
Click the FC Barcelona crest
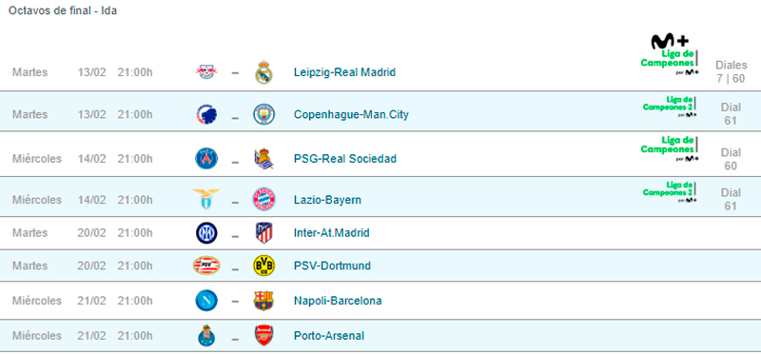click(264, 301)
